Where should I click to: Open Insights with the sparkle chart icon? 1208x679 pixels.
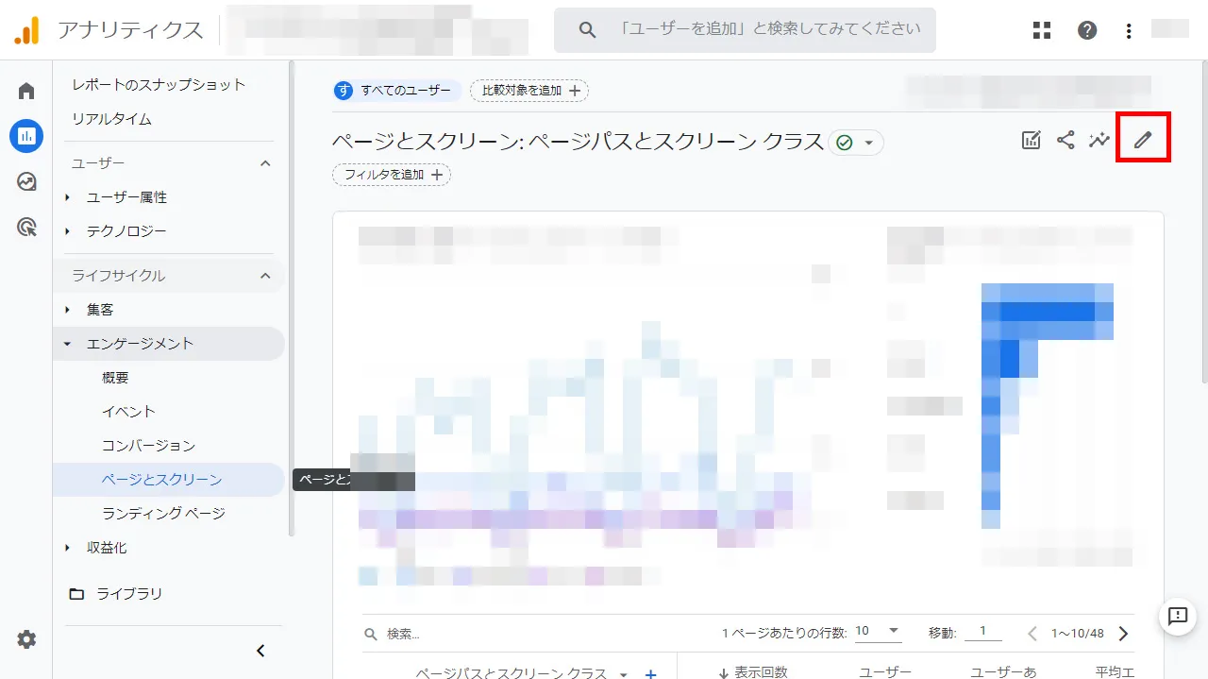1099,139
